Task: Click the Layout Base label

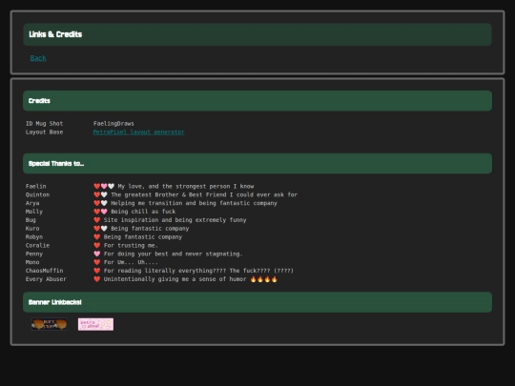Action: pos(44,132)
